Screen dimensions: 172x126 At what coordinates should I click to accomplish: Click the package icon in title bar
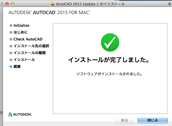(x=53, y=4)
